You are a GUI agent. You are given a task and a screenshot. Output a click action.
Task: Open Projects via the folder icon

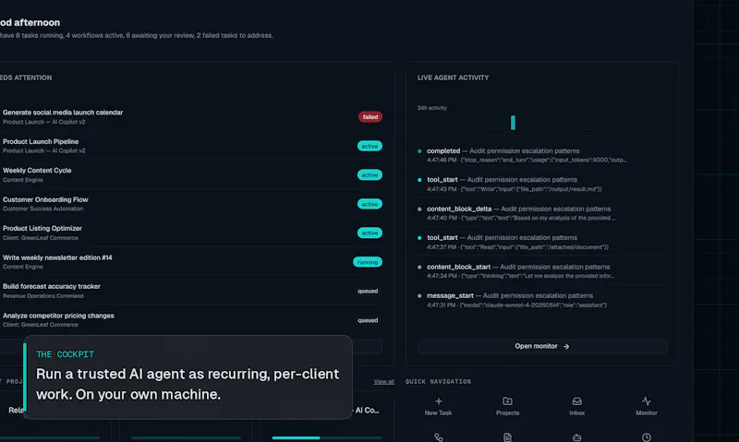[x=507, y=401]
